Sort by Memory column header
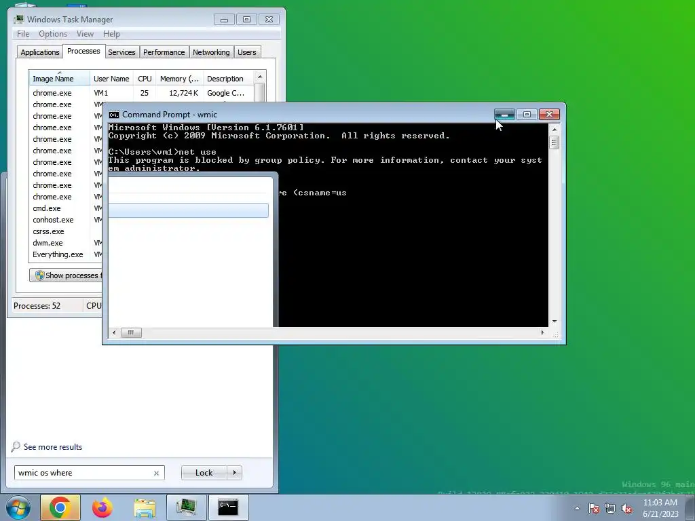The image size is (695, 521). pyautogui.click(x=179, y=79)
